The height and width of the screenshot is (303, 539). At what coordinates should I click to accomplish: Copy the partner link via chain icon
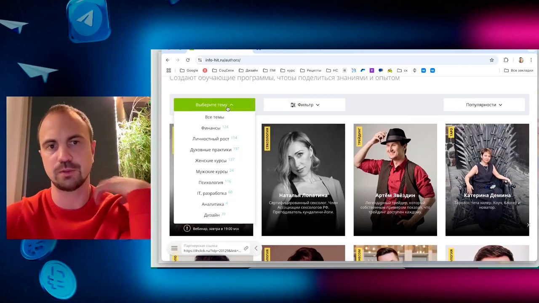pos(246,248)
